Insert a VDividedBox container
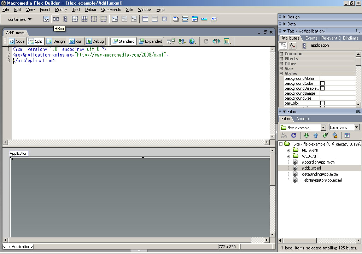This screenshot has height=254, width=362. click(104, 19)
